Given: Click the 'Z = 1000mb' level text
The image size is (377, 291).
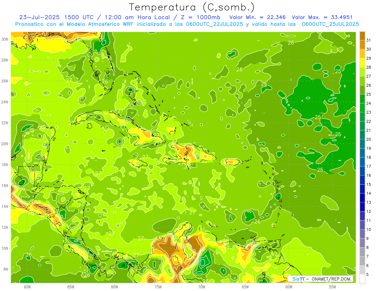Looking at the screenshot, I should tap(200, 17).
